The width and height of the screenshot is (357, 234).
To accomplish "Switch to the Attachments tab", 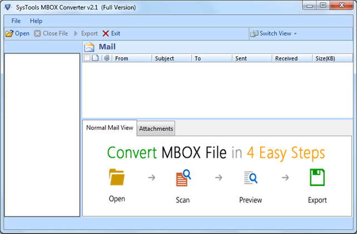I will (x=156, y=128).
